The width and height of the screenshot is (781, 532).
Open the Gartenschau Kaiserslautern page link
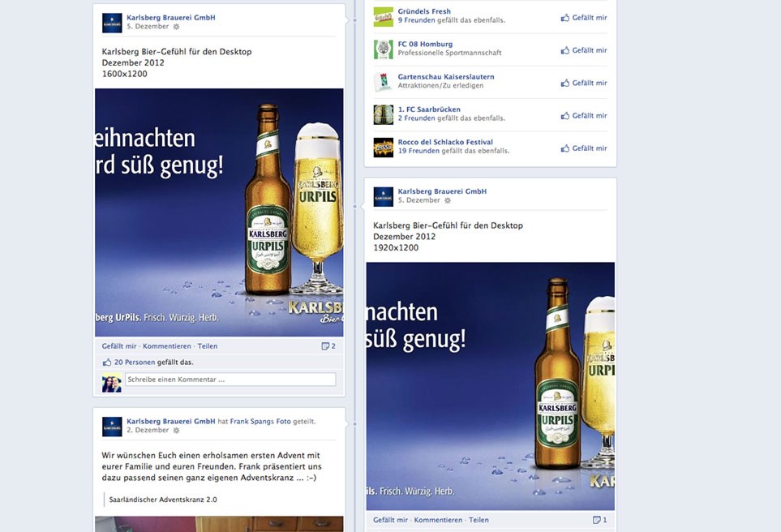446,77
